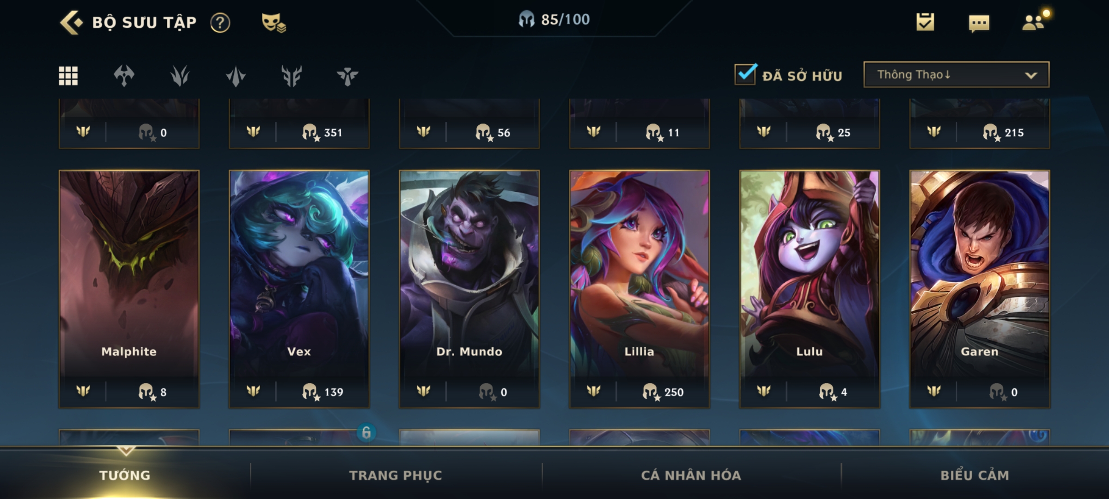Screen dimensions: 1109x499
Task: Switch to the Trang Phục tab
Action: tap(396, 475)
